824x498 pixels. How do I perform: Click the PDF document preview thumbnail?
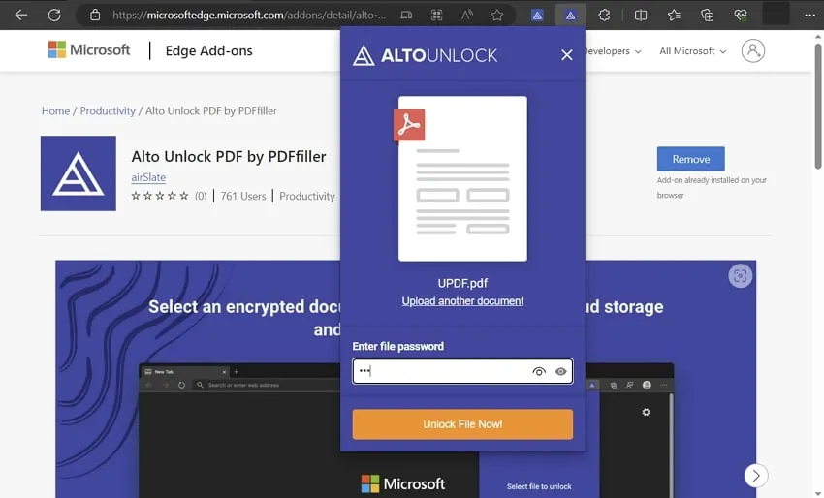[x=462, y=178]
